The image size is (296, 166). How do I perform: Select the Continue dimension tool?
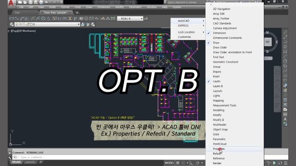coord(65,18)
